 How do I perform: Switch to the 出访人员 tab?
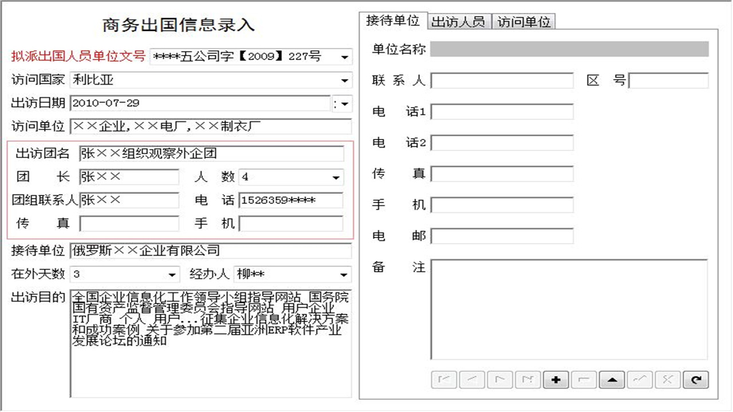(x=459, y=21)
